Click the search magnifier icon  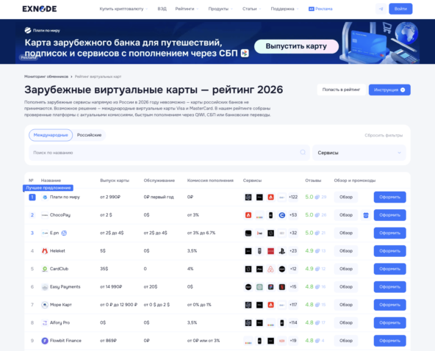[x=303, y=152]
